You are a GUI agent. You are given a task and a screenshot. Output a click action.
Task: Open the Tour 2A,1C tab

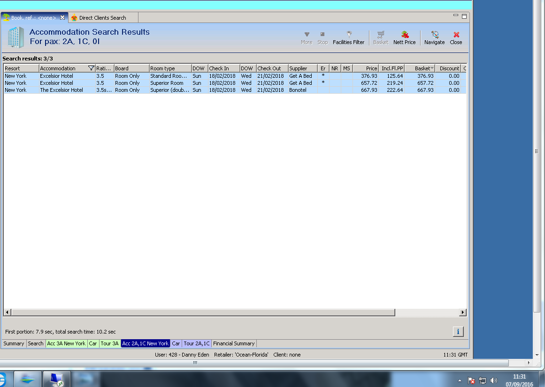point(197,343)
